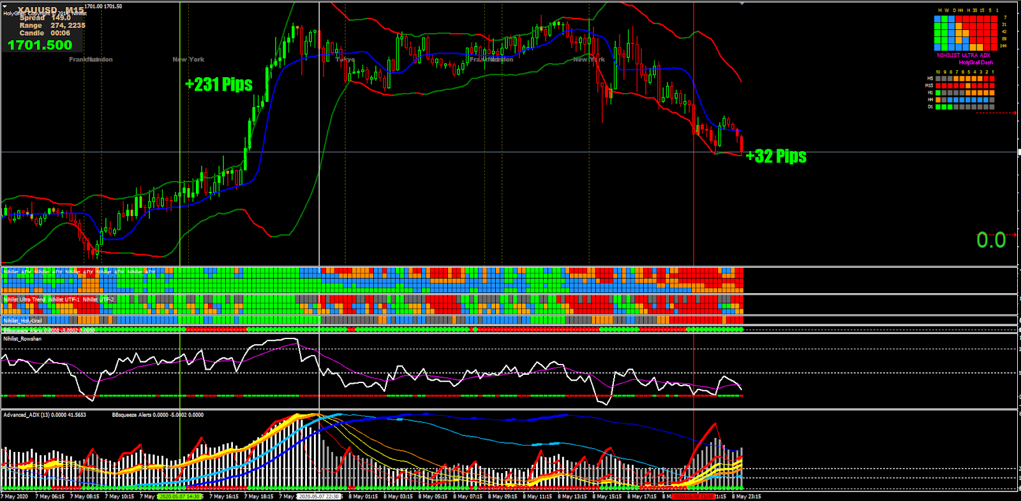The width and height of the screenshot is (1021, 501).
Task: Click the first New York session label
Action: click(x=188, y=59)
